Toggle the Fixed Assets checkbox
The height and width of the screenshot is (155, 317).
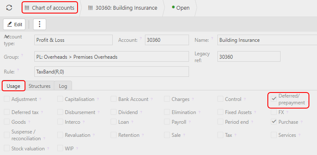click(x=220, y=112)
